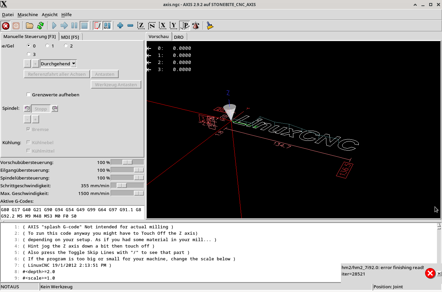Open the Maschine menu

pos(28,14)
